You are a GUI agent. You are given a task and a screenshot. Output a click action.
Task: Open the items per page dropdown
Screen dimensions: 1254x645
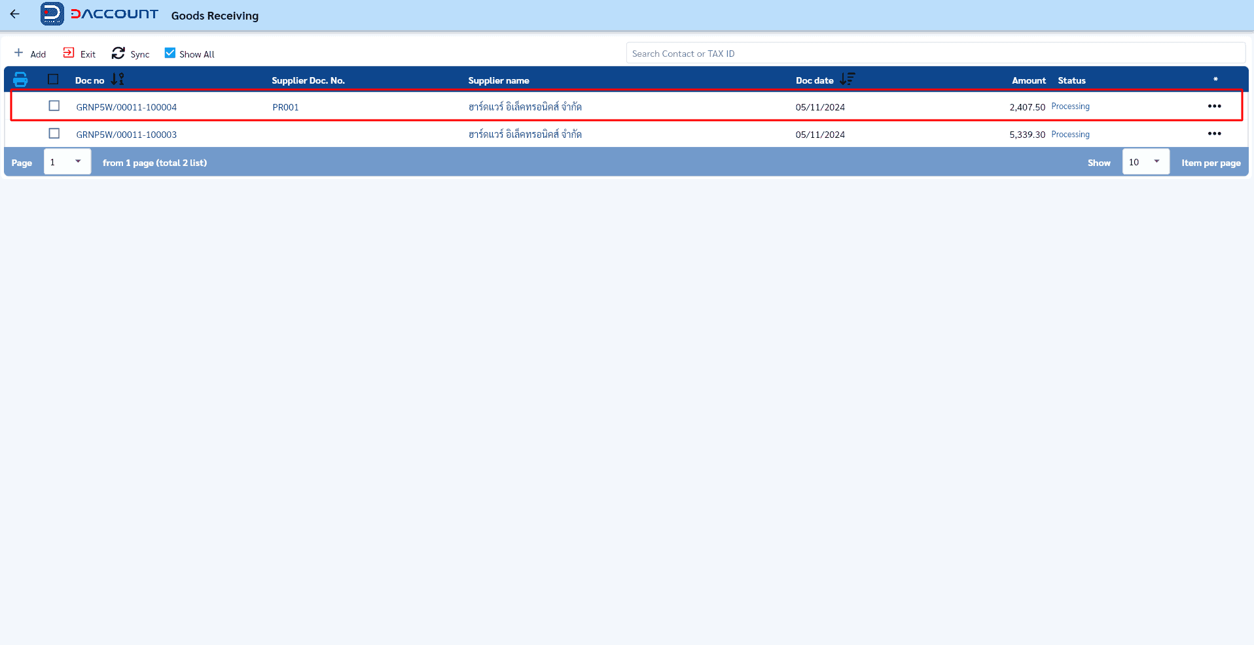1146,162
